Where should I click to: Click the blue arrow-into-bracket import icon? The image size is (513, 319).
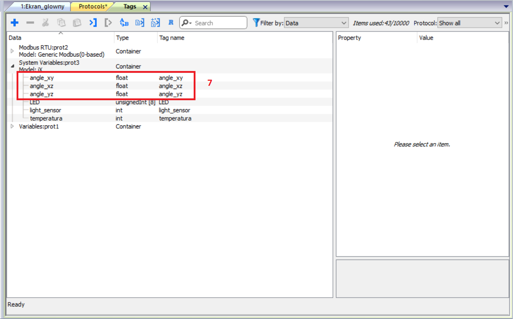93,23
